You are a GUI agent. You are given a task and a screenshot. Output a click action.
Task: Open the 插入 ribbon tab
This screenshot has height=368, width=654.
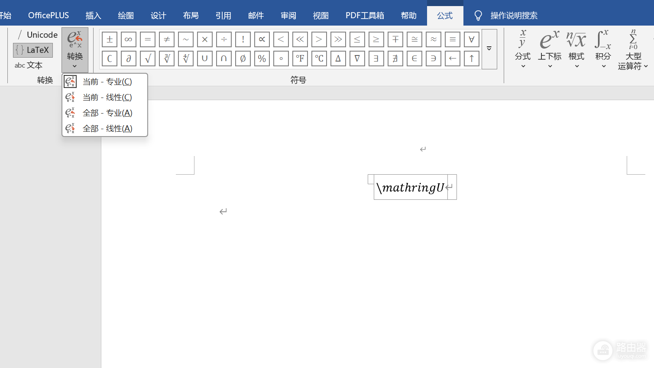point(93,16)
